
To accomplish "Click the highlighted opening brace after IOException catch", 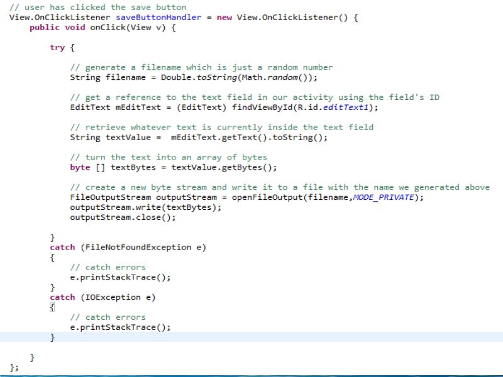I will tap(52, 307).
